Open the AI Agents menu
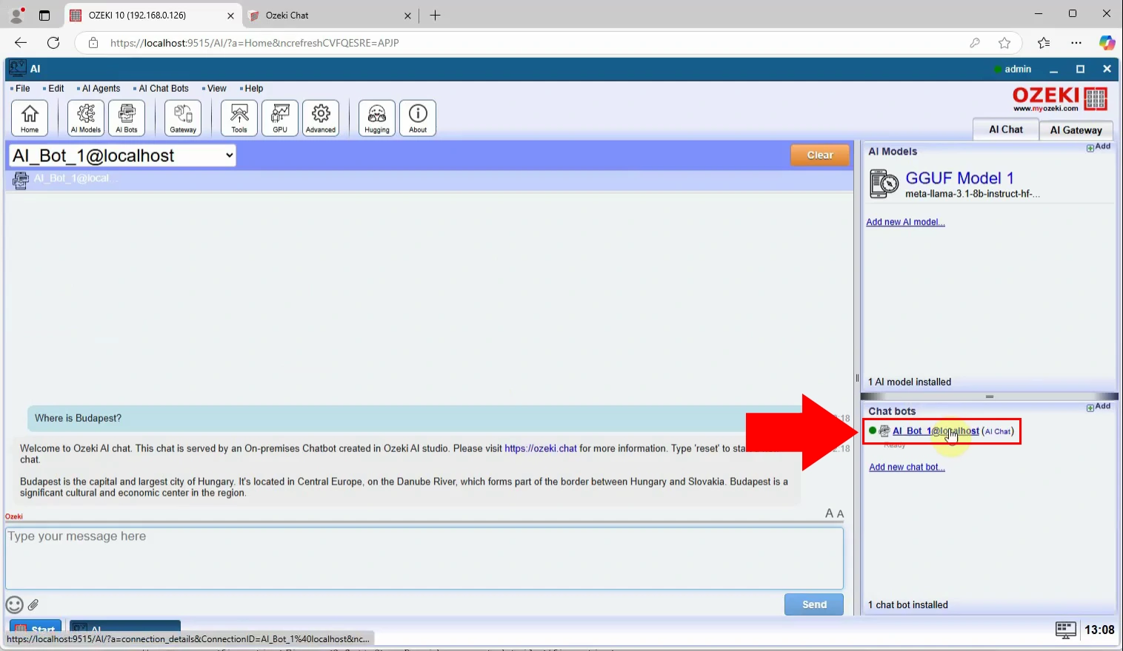The width and height of the screenshot is (1123, 651). tap(100, 88)
